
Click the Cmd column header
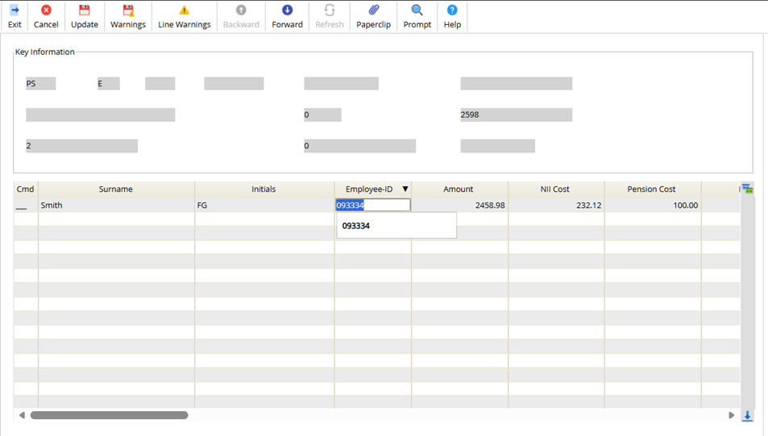coord(26,189)
